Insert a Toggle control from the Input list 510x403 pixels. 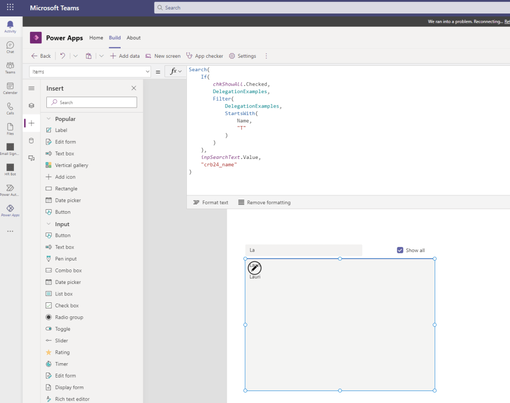(62, 329)
